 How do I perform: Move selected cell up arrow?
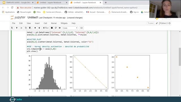35,28
